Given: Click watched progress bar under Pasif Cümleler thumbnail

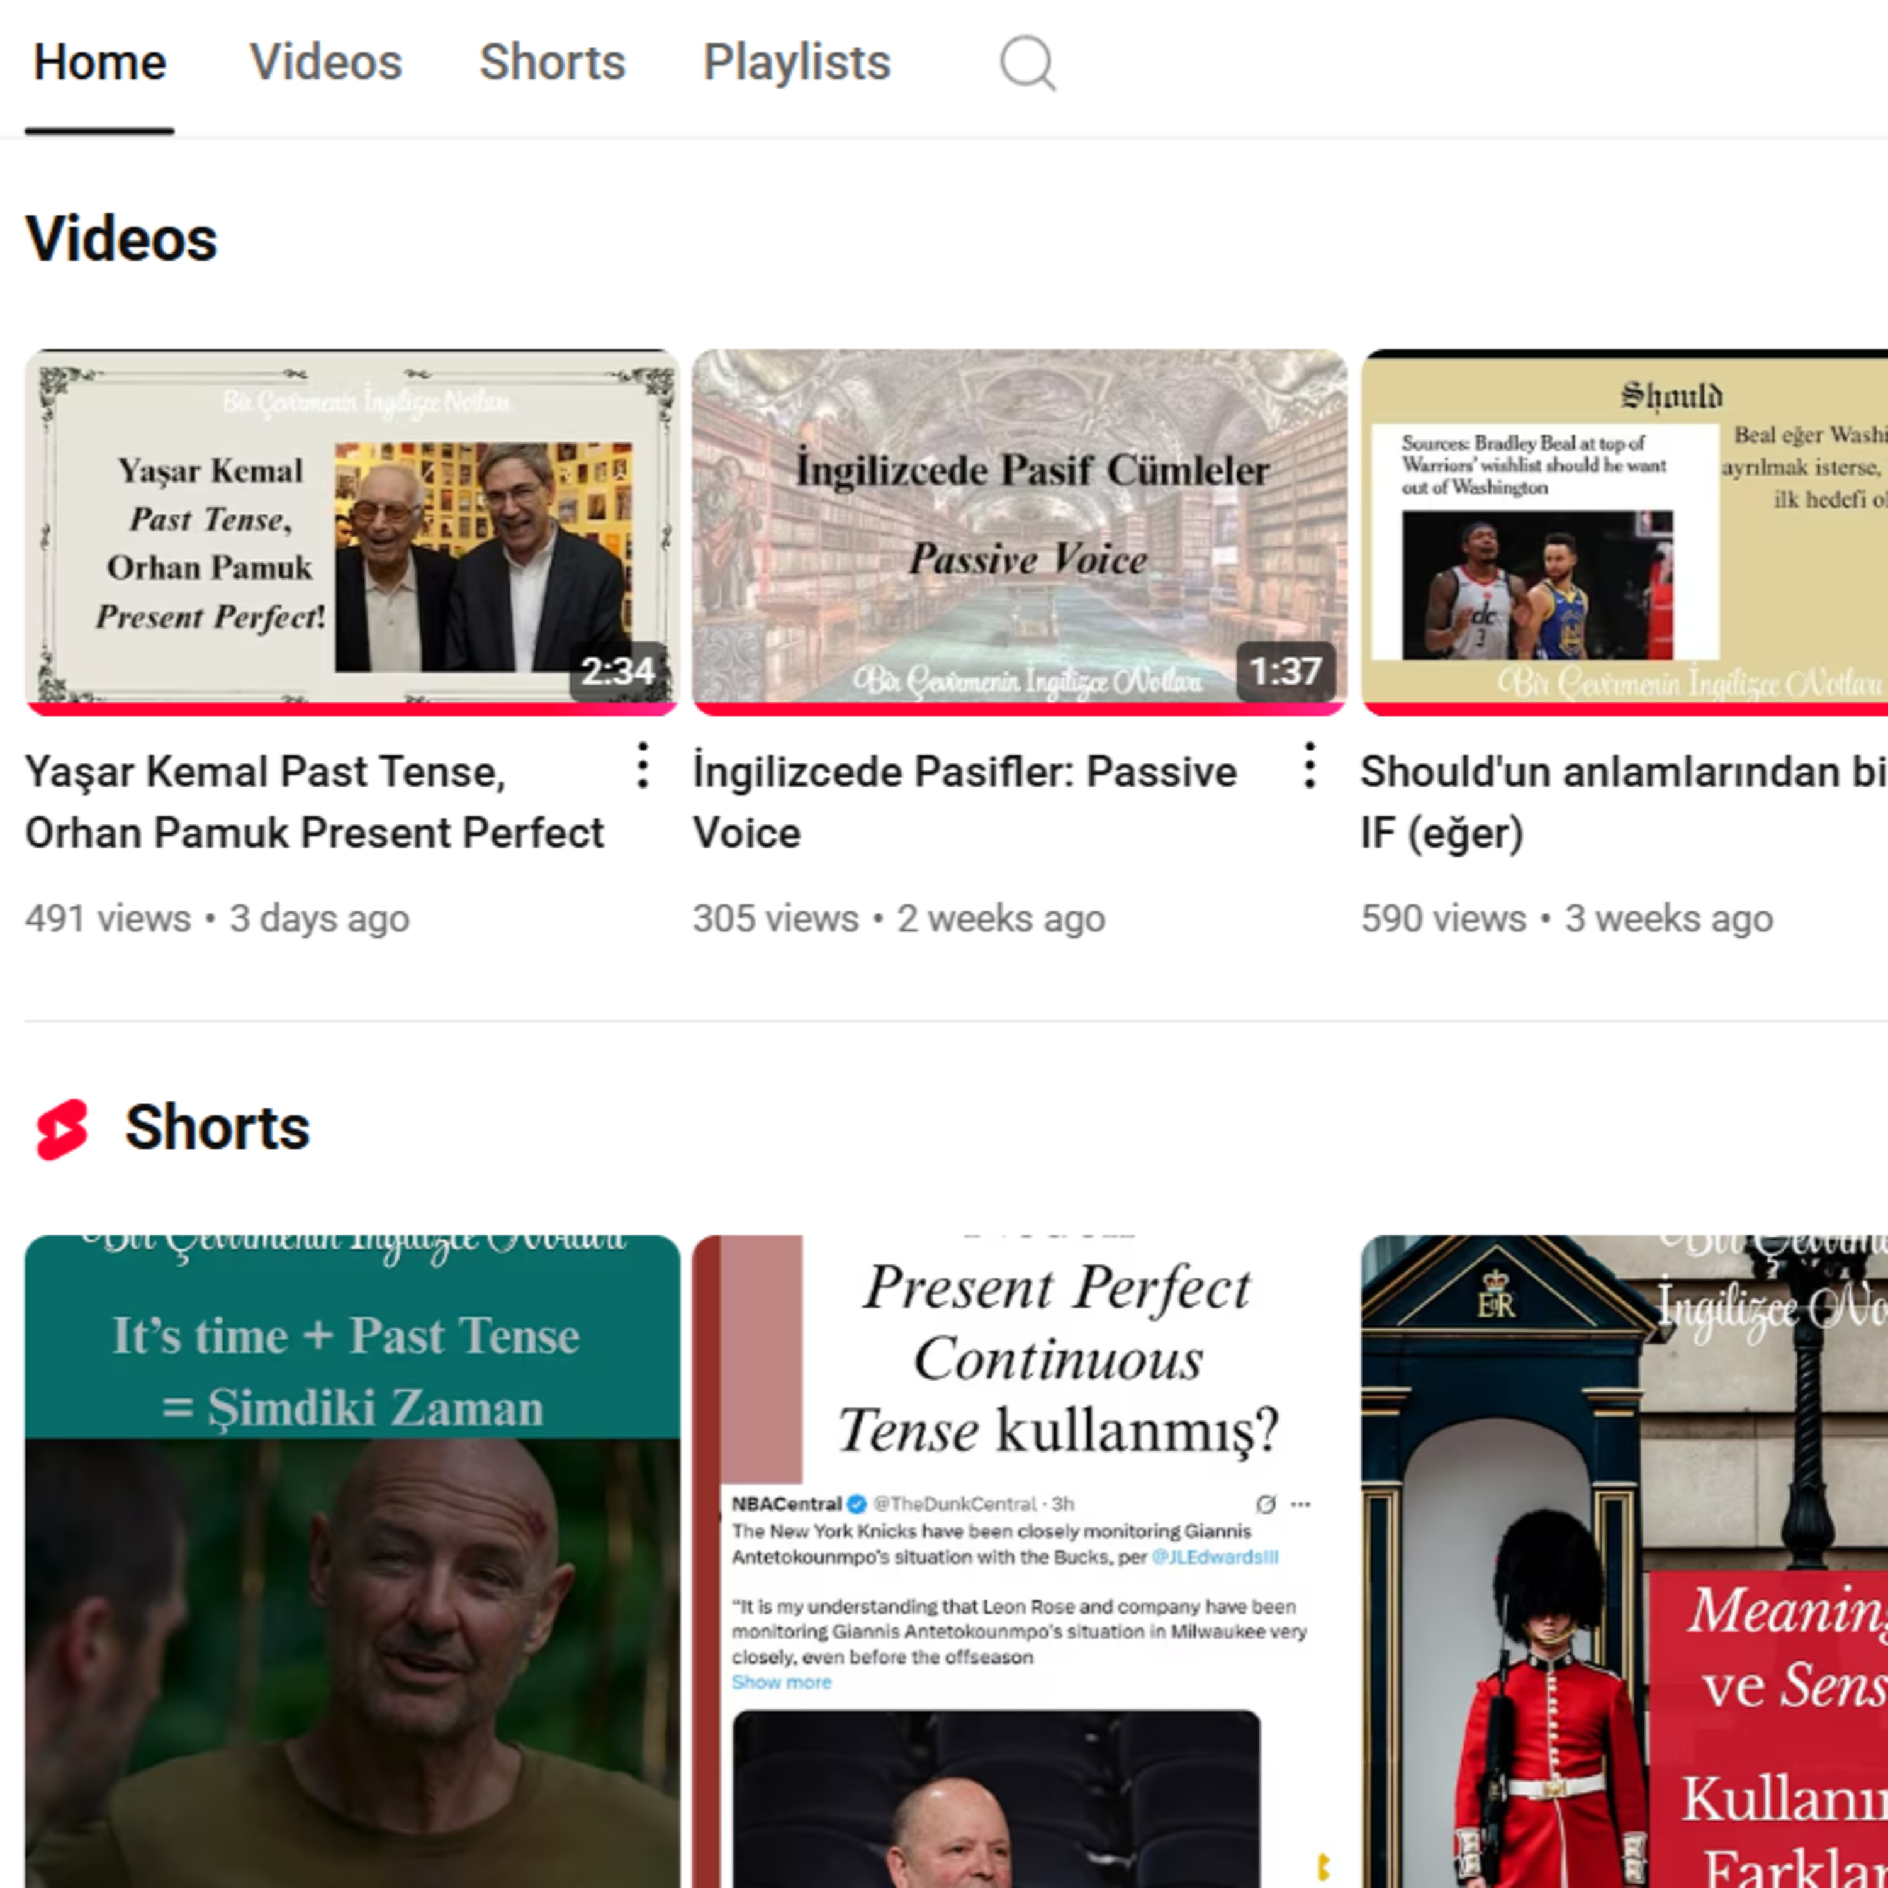Looking at the screenshot, I should pyautogui.click(x=1020, y=709).
